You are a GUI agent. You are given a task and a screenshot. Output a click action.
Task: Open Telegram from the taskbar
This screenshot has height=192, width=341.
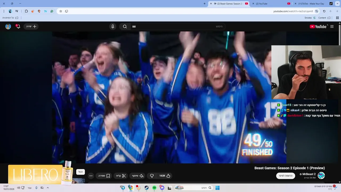[x=123, y=188]
